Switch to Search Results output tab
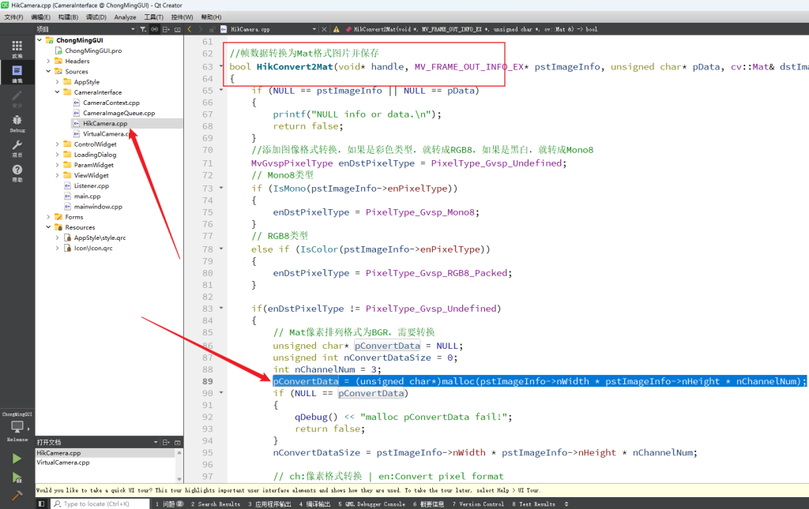Viewport: 809px width, 509px height. click(x=215, y=503)
